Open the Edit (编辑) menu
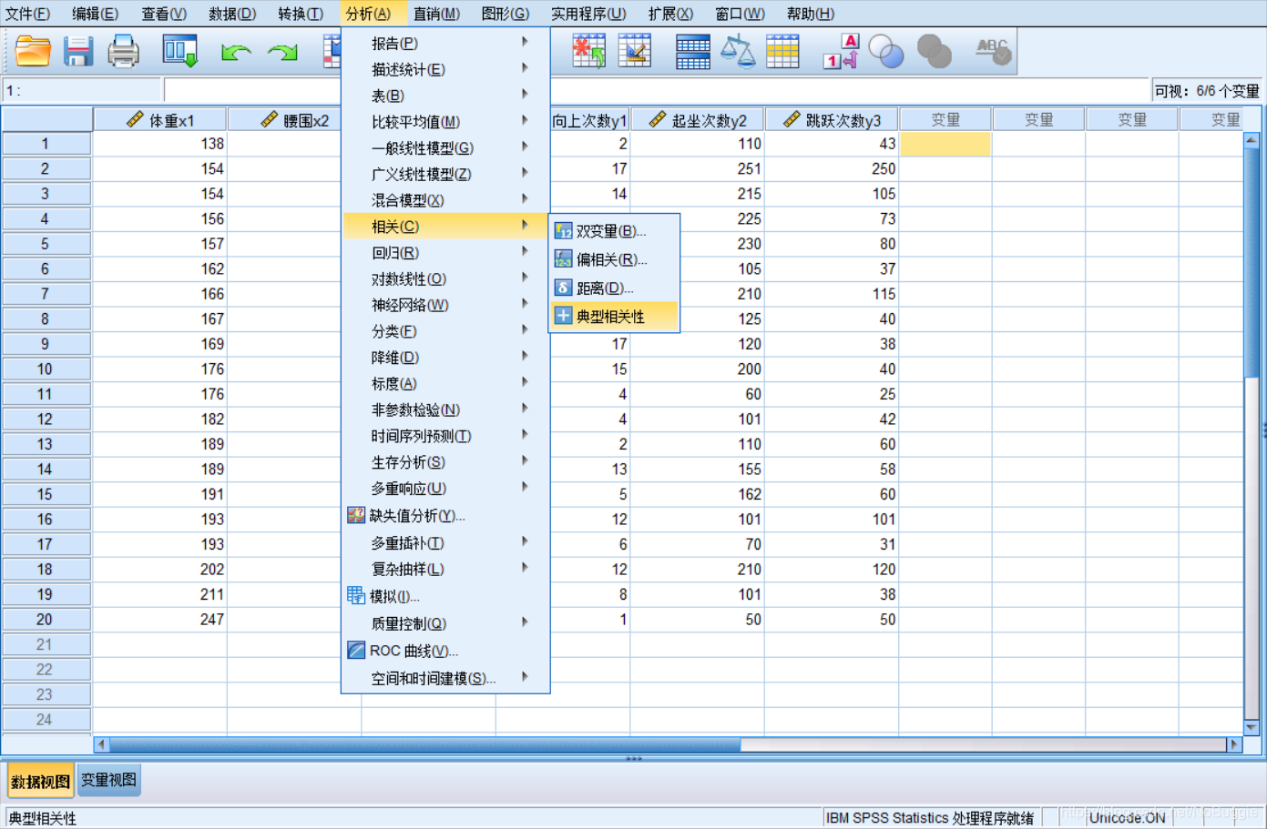Image resolution: width=1267 pixels, height=829 pixels. (x=95, y=14)
